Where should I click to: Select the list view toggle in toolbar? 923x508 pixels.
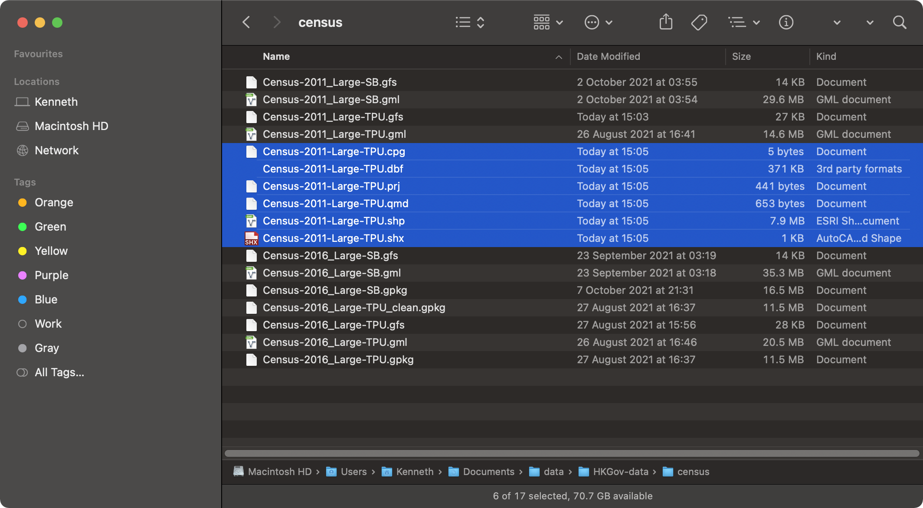click(x=470, y=21)
